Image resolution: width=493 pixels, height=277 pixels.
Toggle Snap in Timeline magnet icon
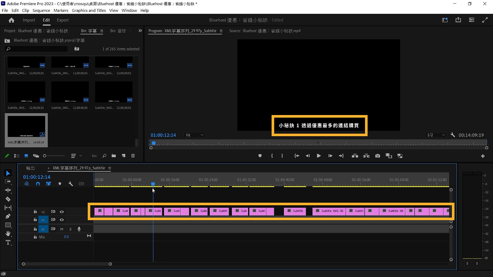38,184
